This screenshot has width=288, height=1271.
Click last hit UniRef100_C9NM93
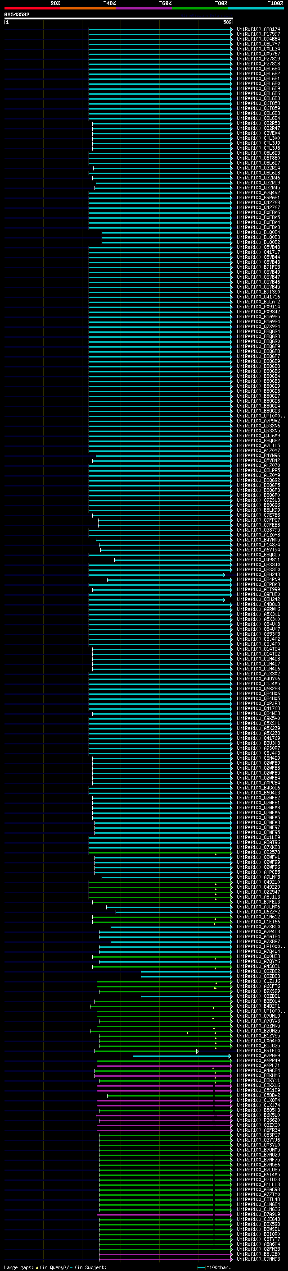(258, 1259)
